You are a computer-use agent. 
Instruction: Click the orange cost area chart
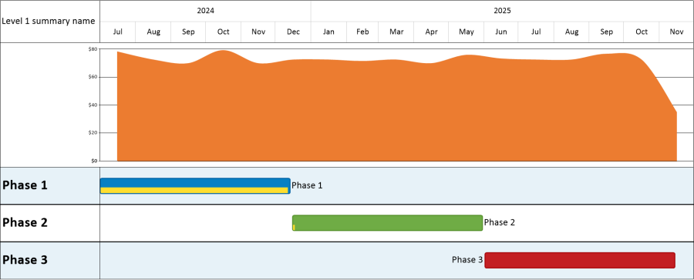tap(397, 106)
